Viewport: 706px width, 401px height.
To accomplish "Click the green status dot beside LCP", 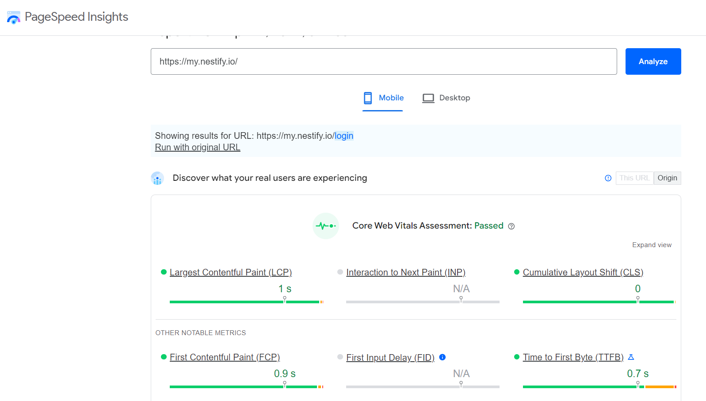I will [164, 272].
